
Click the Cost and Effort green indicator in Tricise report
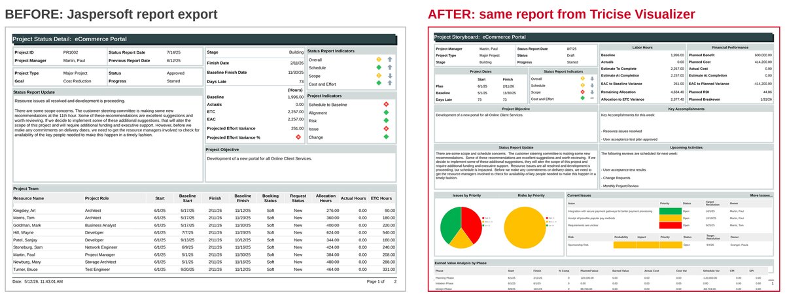tap(582, 99)
